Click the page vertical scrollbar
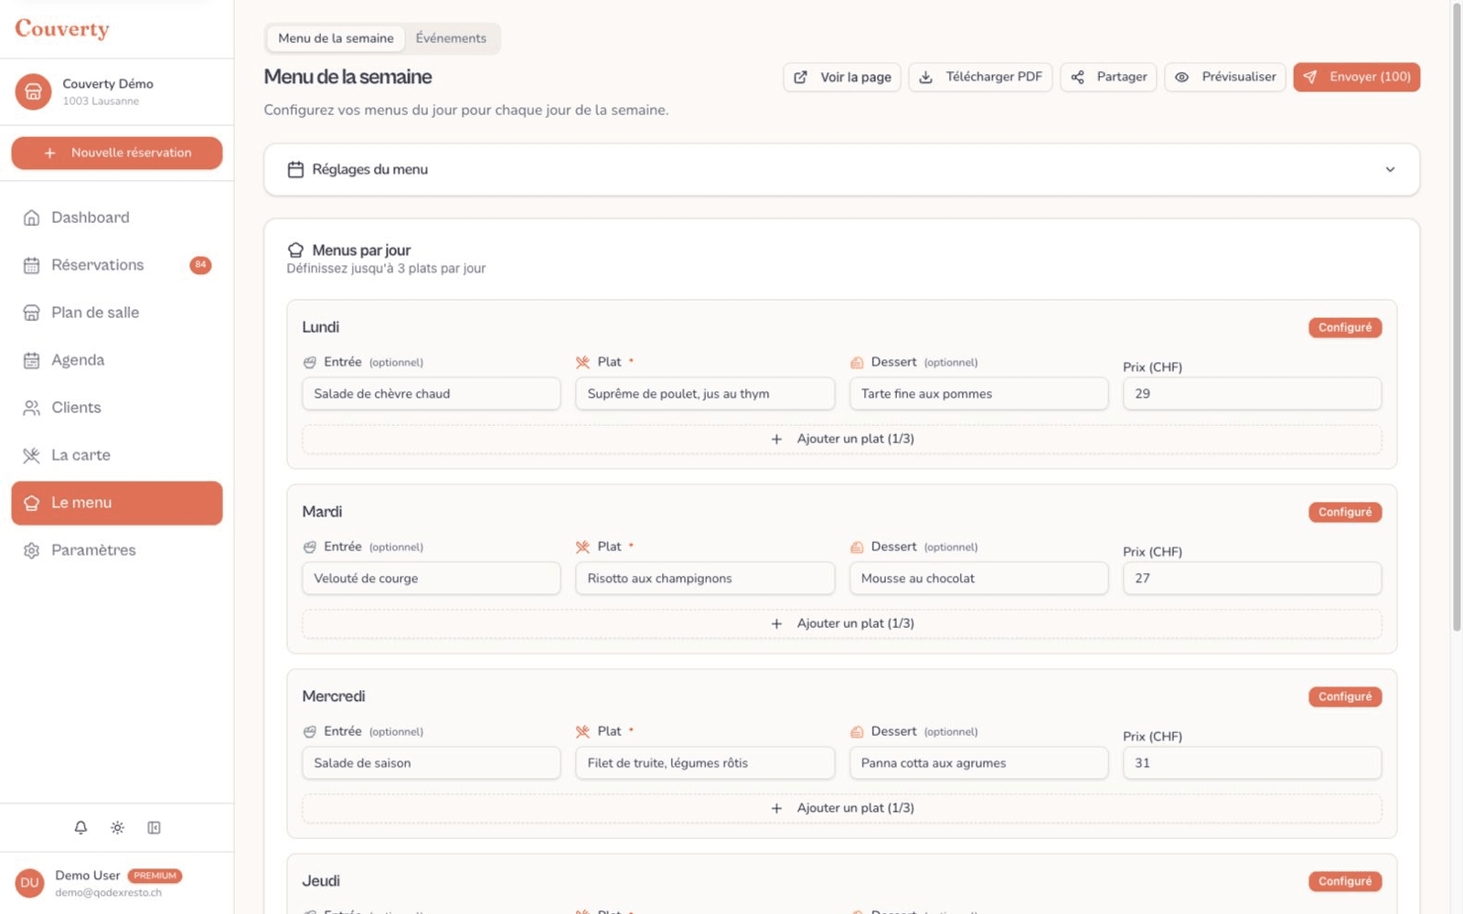Image resolution: width=1463 pixels, height=914 pixels. pyautogui.click(x=1457, y=315)
